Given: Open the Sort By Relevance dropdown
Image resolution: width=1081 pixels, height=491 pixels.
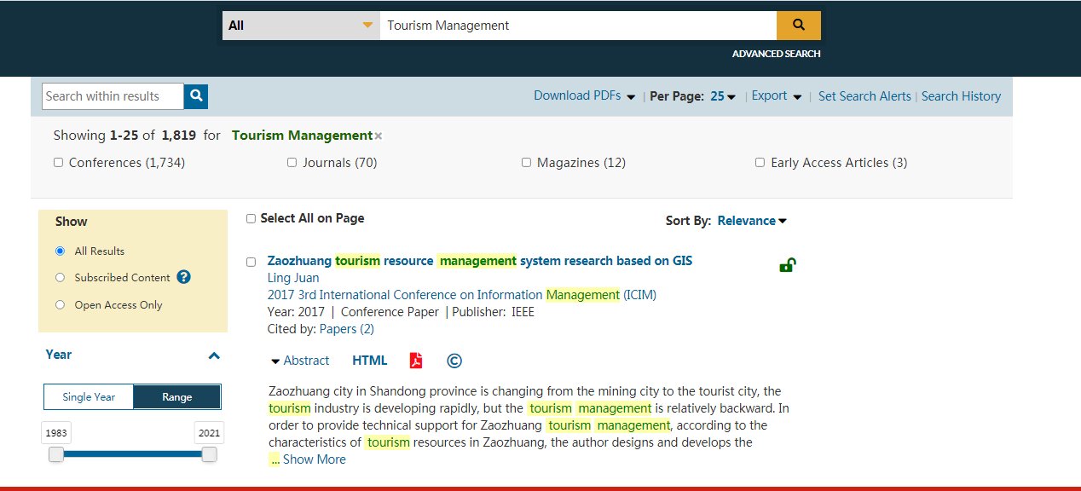Looking at the screenshot, I should click(751, 221).
